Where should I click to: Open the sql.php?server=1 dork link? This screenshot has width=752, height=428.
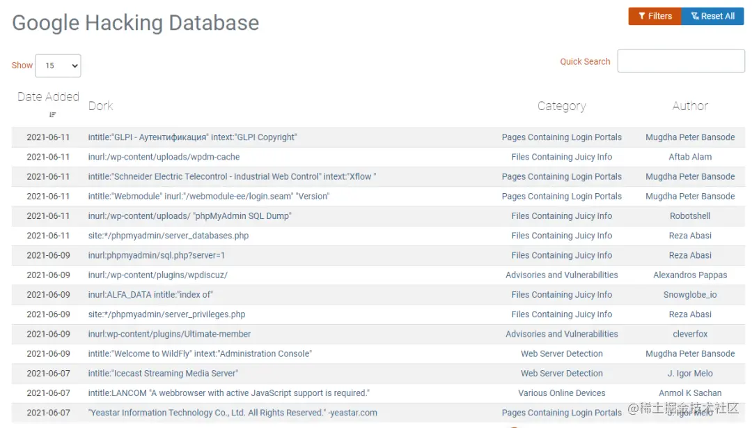pos(157,255)
